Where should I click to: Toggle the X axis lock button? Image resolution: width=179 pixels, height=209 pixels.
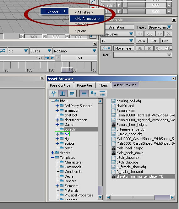[22, 36]
